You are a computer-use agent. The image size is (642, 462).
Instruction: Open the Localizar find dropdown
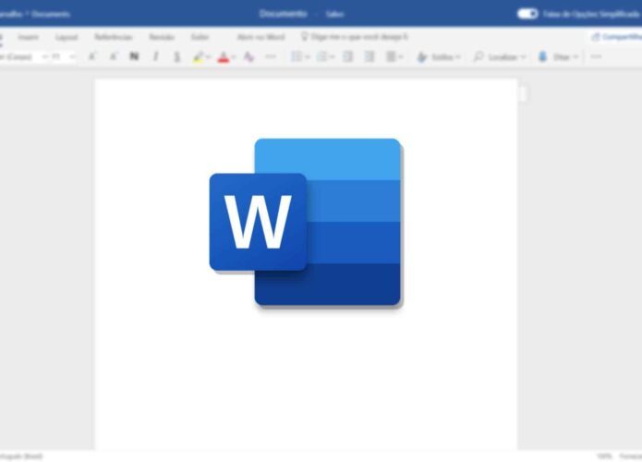point(500,57)
